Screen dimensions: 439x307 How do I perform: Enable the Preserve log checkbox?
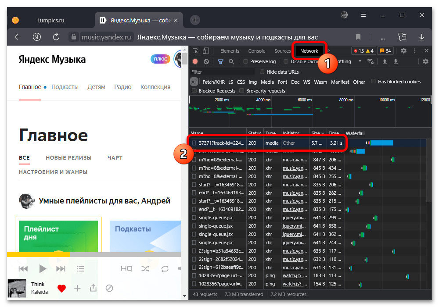(x=246, y=62)
